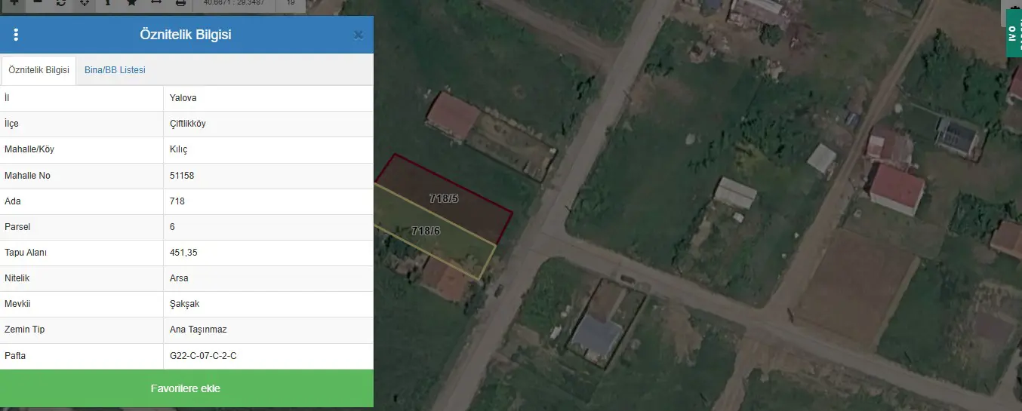Click the Tapu Alanı row label
Screen dimensions: 1022x411
[26, 253]
